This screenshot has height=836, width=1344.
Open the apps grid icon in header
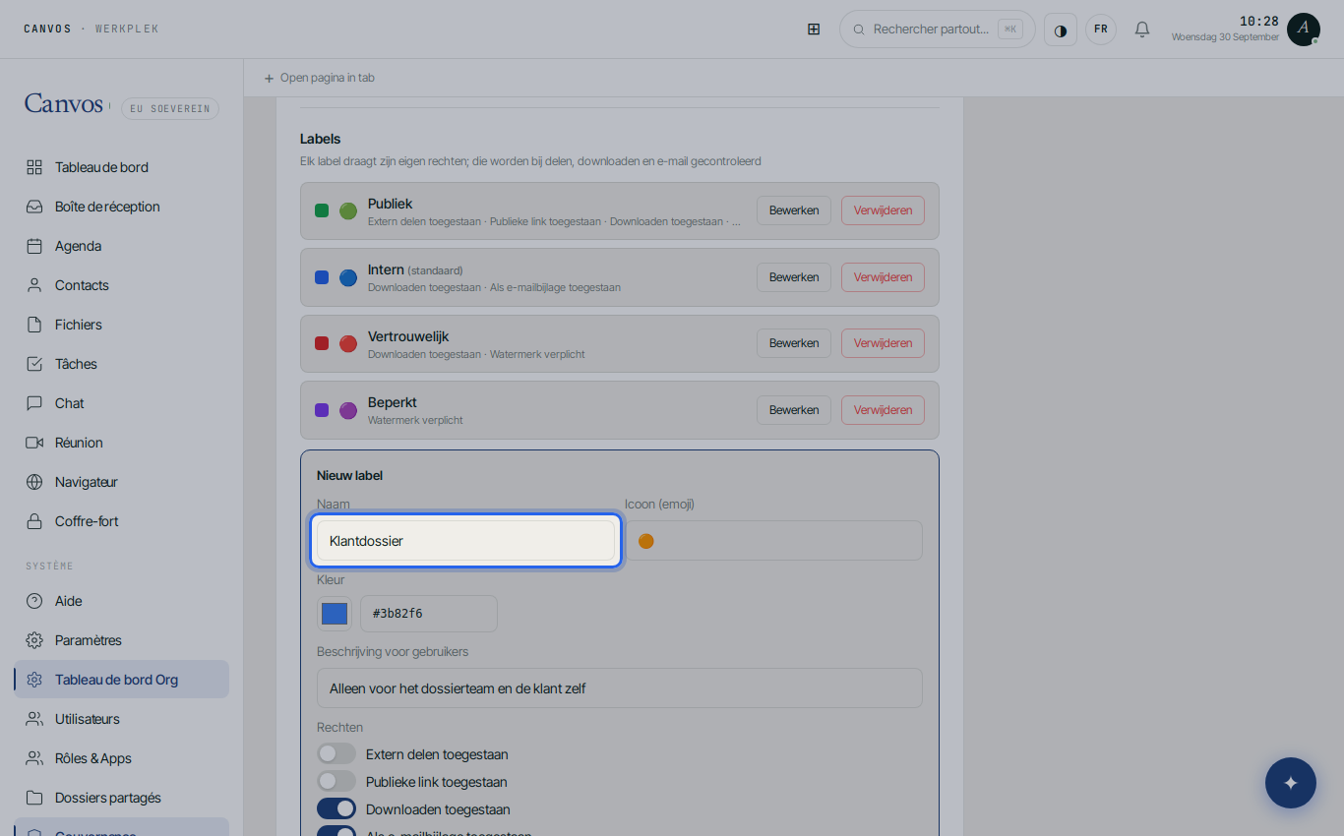click(814, 30)
